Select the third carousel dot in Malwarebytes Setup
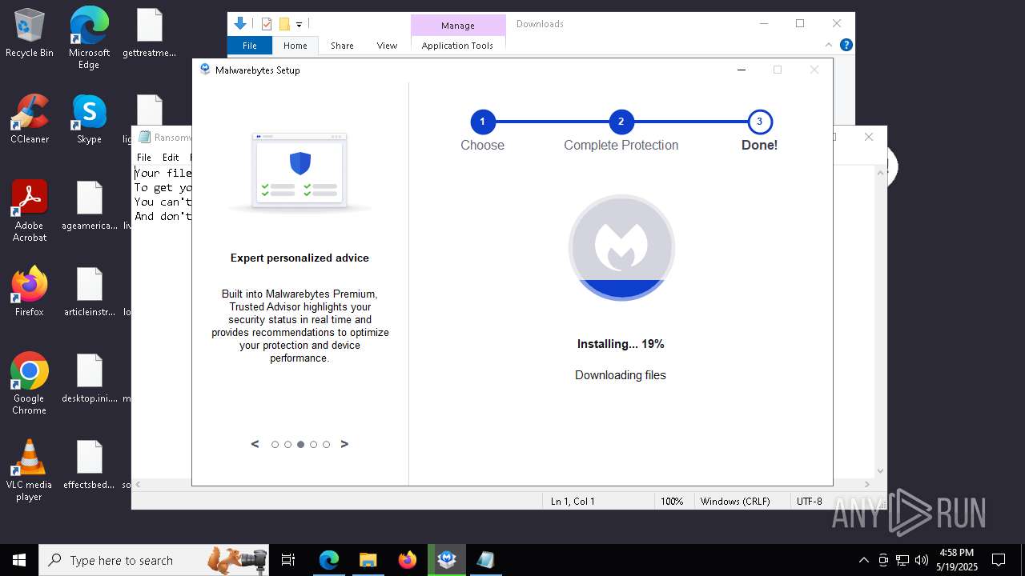 point(300,445)
